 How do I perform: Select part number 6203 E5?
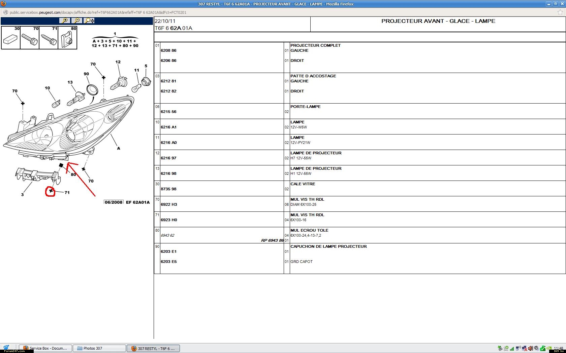pos(168,262)
